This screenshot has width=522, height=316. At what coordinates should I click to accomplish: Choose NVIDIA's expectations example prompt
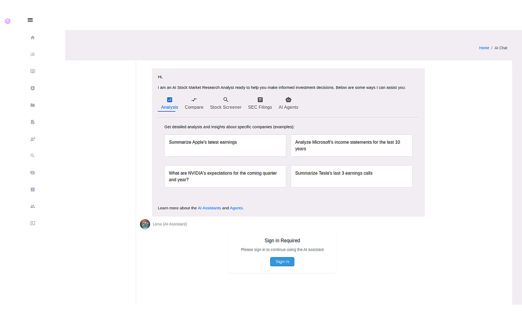click(x=225, y=176)
